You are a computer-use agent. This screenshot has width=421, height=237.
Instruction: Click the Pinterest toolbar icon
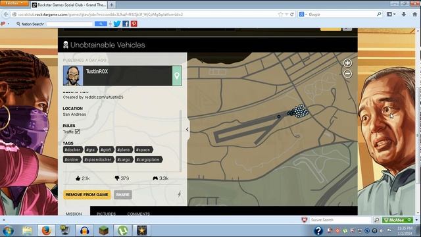tap(134, 24)
